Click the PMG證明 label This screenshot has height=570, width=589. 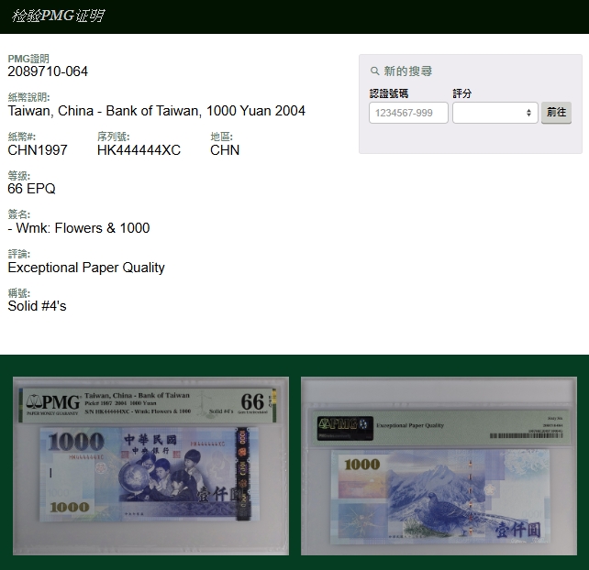coord(28,59)
